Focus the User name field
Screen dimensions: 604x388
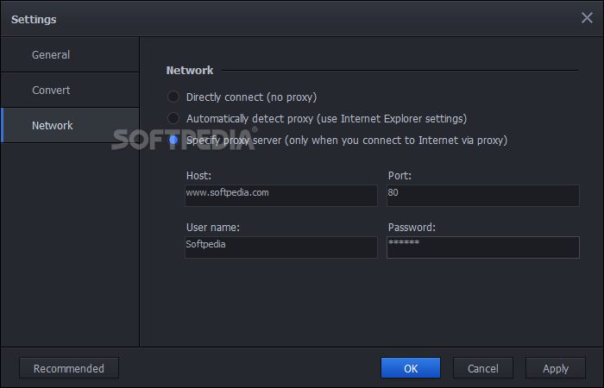point(281,247)
